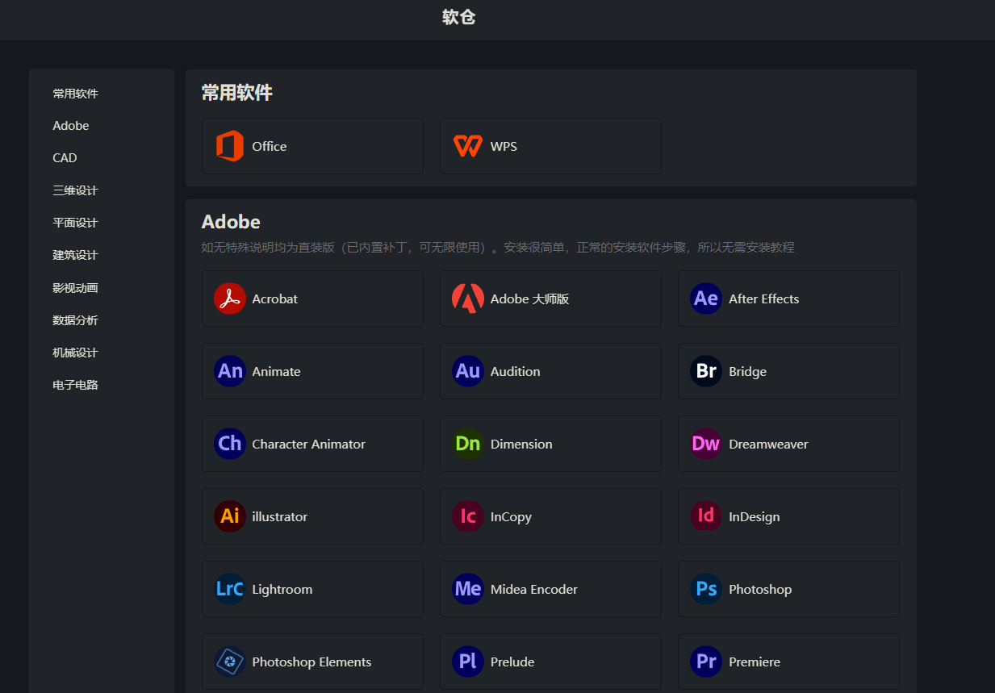Select the After Effects icon
995x693 pixels.
point(705,298)
